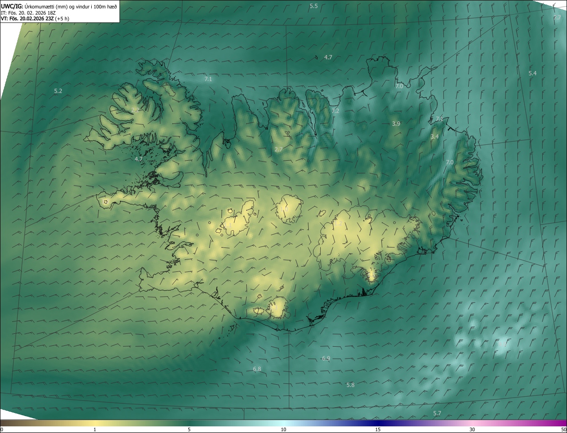The height and width of the screenshot is (433, 567).
Task: Click the 1.0 value on the central glacier
Action: (284, 209)
